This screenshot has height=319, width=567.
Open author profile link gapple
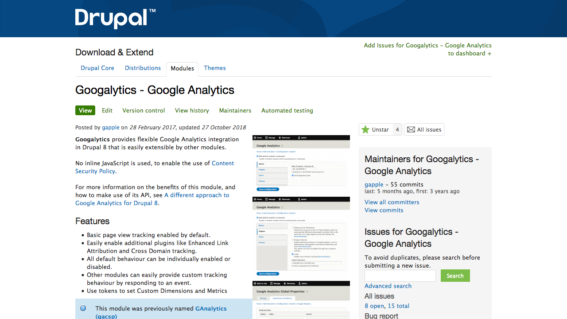point(111,128)
